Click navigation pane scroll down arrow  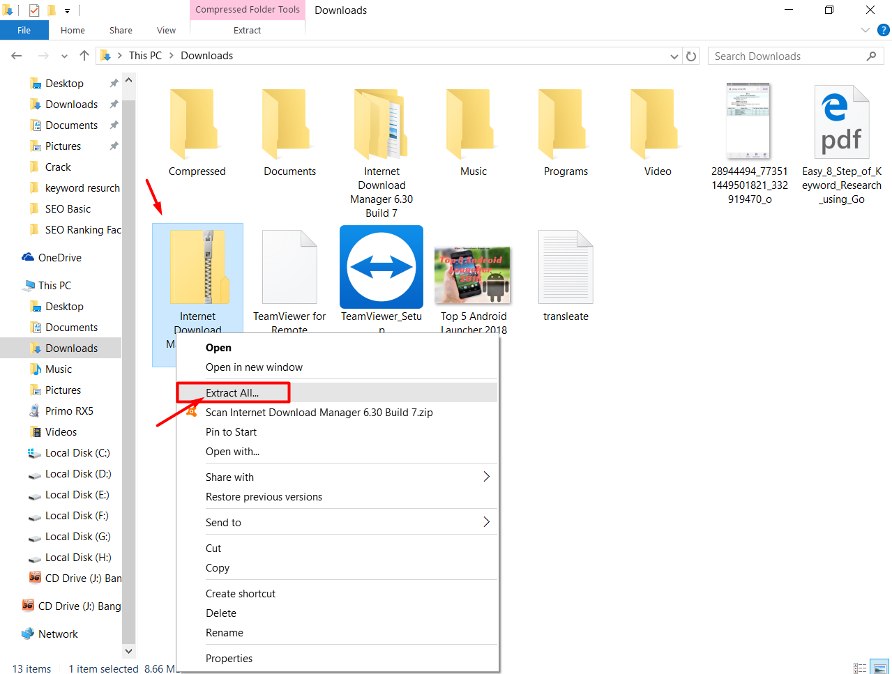[128, 651]
